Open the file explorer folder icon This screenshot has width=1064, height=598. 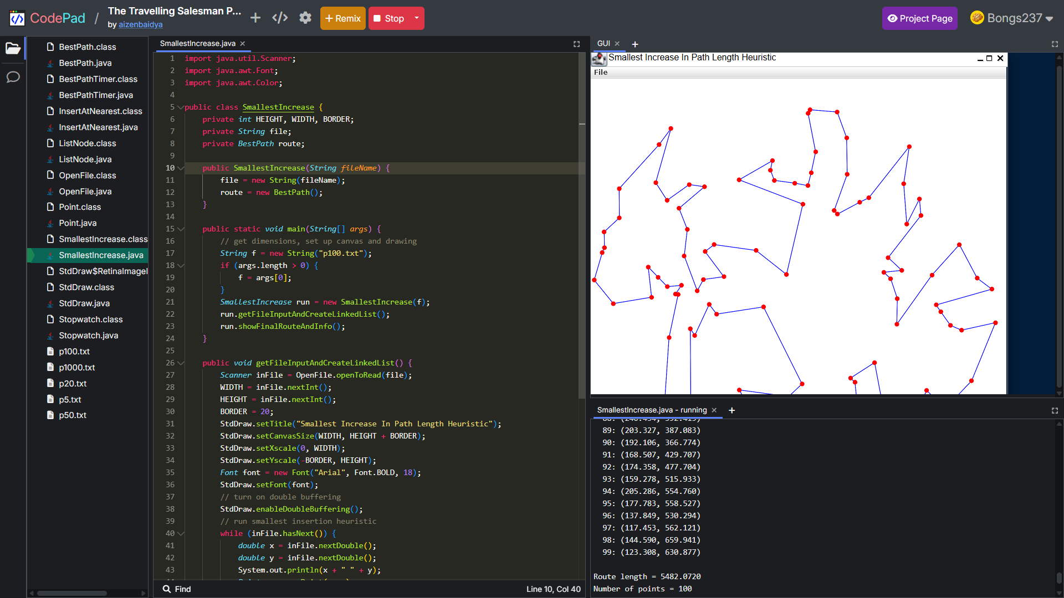(x=13, y=48)
